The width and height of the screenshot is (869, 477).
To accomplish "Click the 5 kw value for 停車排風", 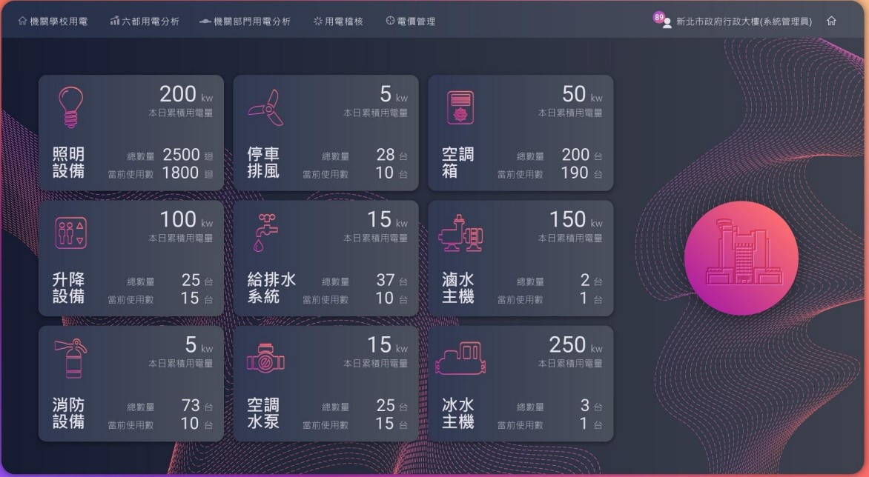I will point(394,95).
